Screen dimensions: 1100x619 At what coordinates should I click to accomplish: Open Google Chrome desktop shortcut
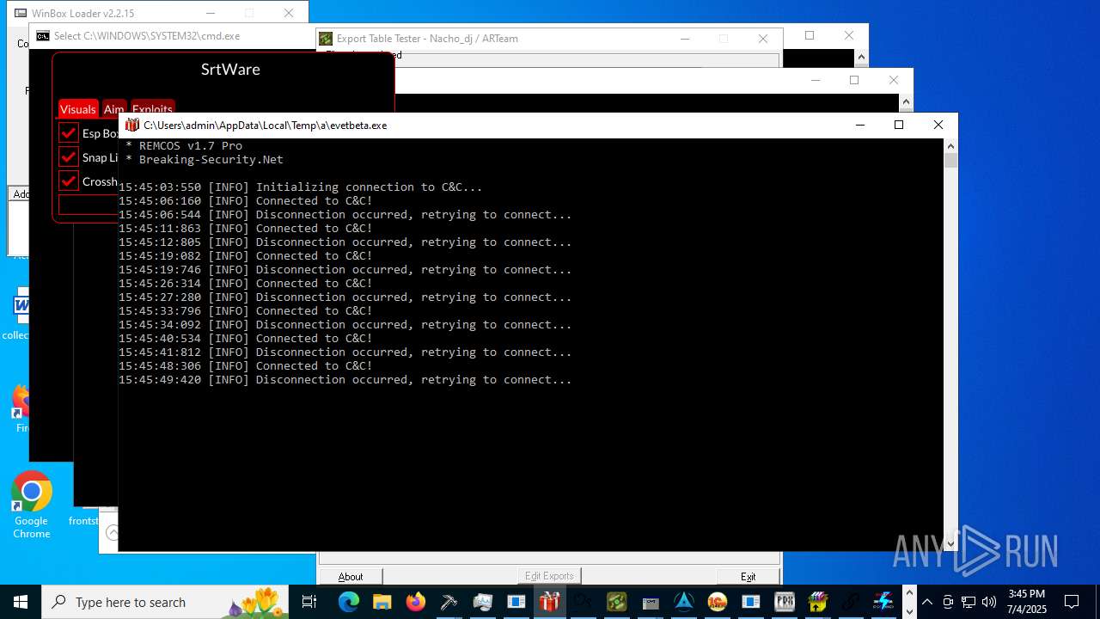(32, 506)
